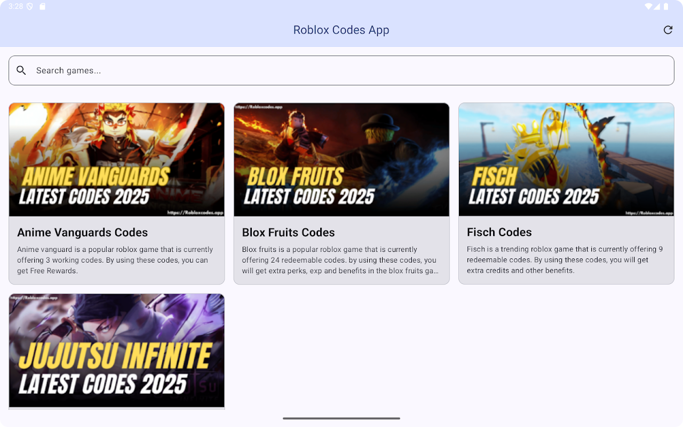Image resolution: width=683 pixels, height=427 pixels.
Task: Open the Anime Vanguards banner thumbnail
Action: tap(117, 160)
